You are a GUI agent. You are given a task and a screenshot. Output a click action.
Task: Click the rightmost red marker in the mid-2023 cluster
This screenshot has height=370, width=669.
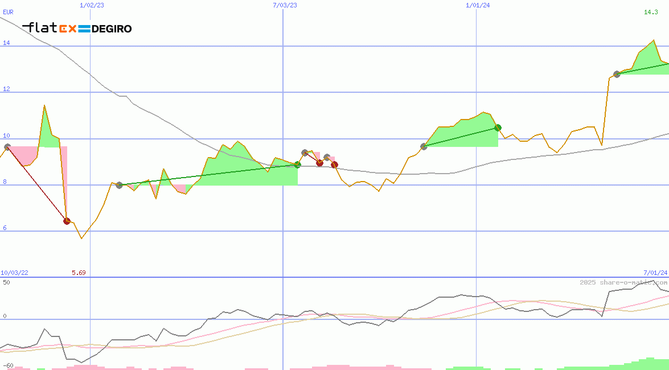click(334, 165)
